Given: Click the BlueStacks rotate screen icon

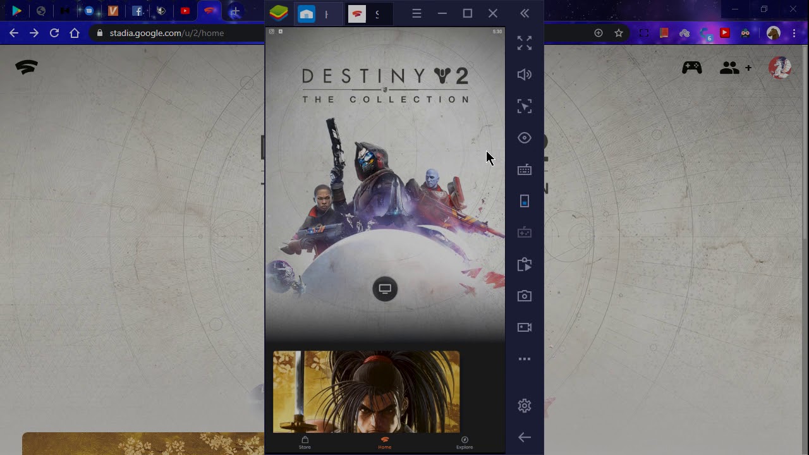Looking at the screenshot, I should coord(525,201).
